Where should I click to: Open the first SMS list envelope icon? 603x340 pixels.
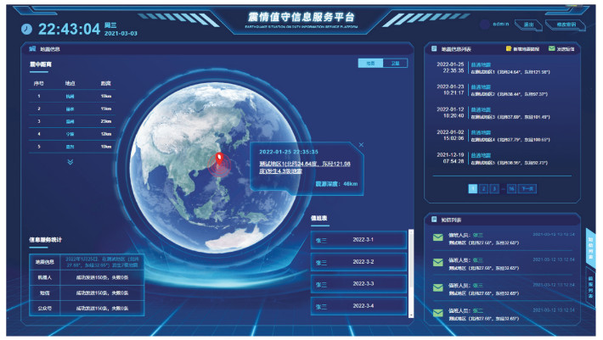point(437,238)
